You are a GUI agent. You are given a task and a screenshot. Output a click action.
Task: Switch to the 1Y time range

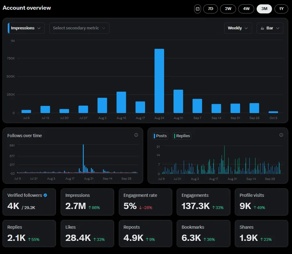click(x=281, y=9)
